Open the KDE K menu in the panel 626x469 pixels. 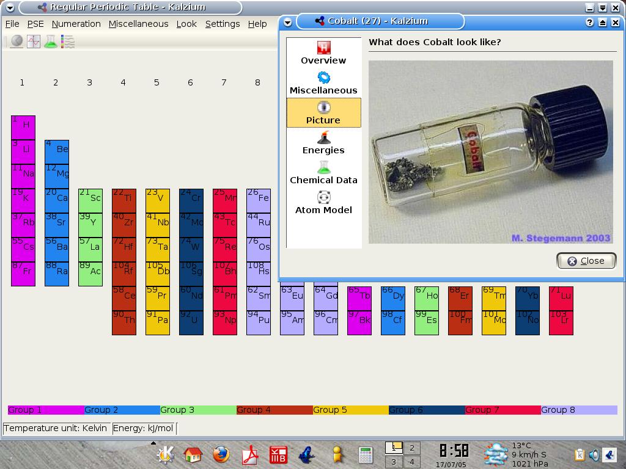(165, 454)
